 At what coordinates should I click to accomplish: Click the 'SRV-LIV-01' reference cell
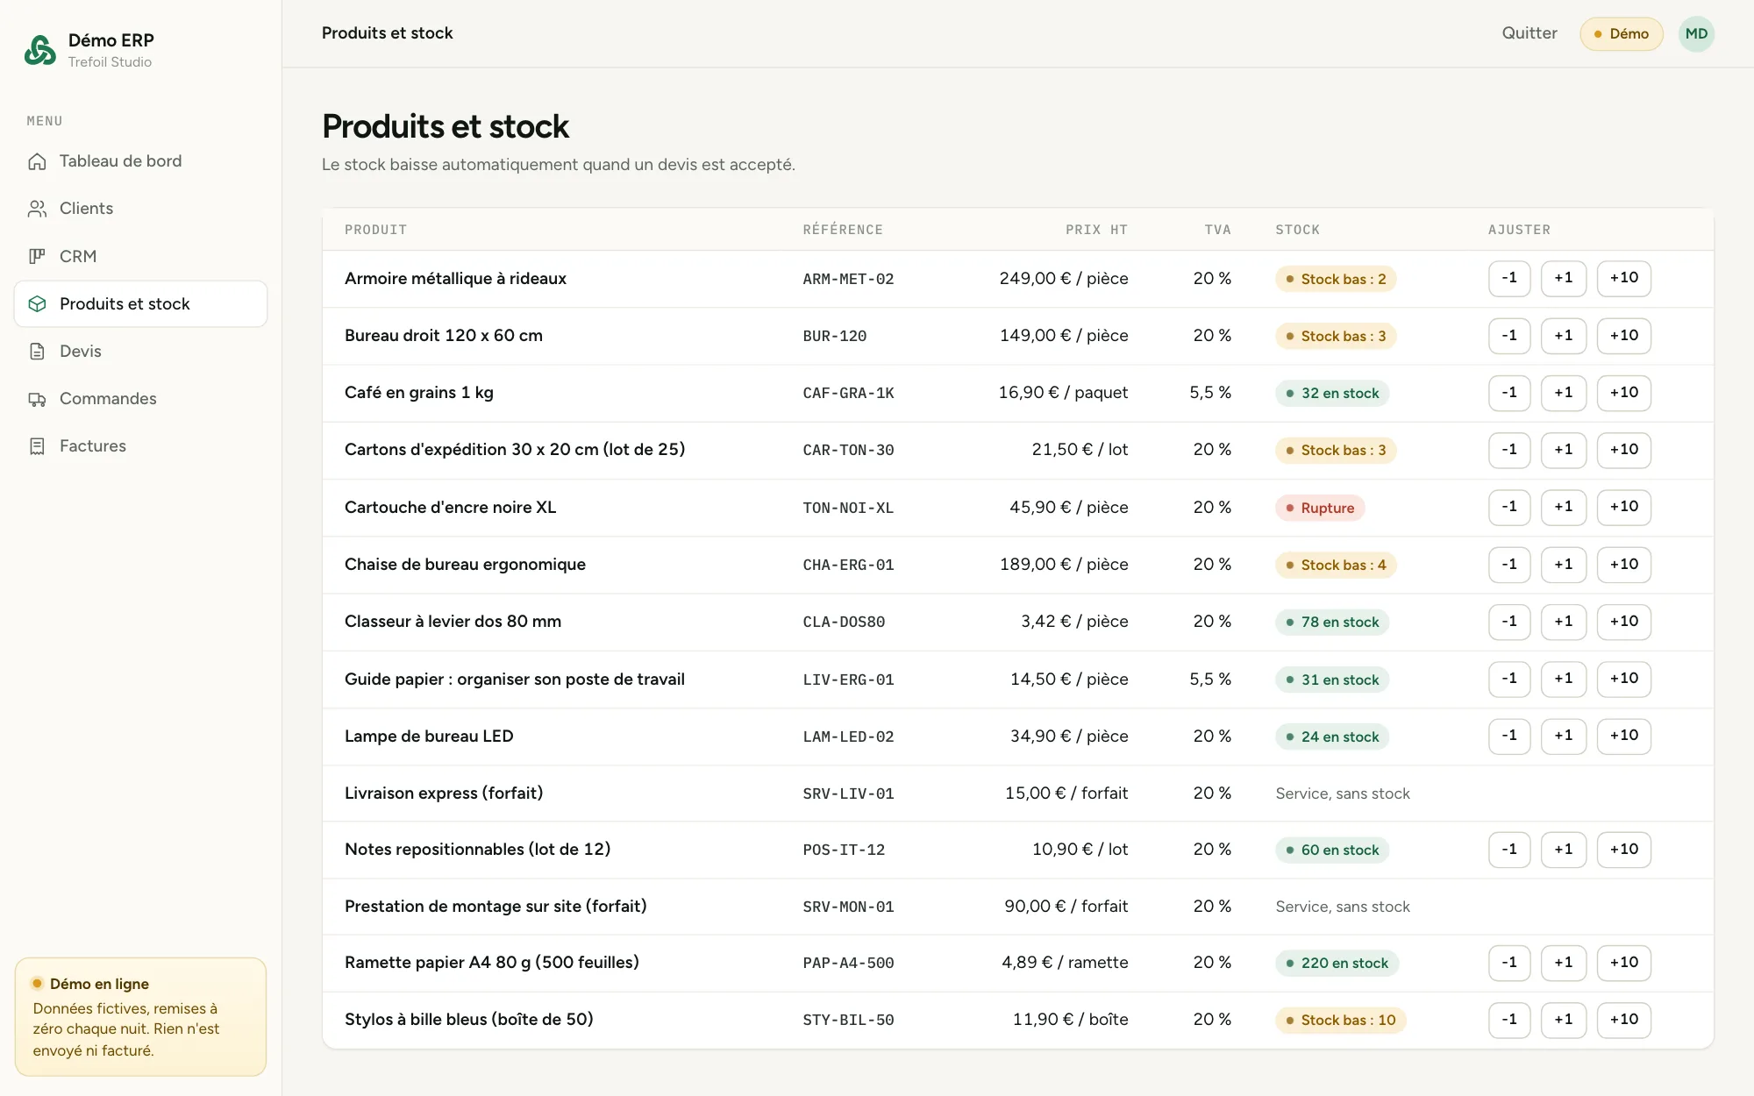(x=848, y=794)
